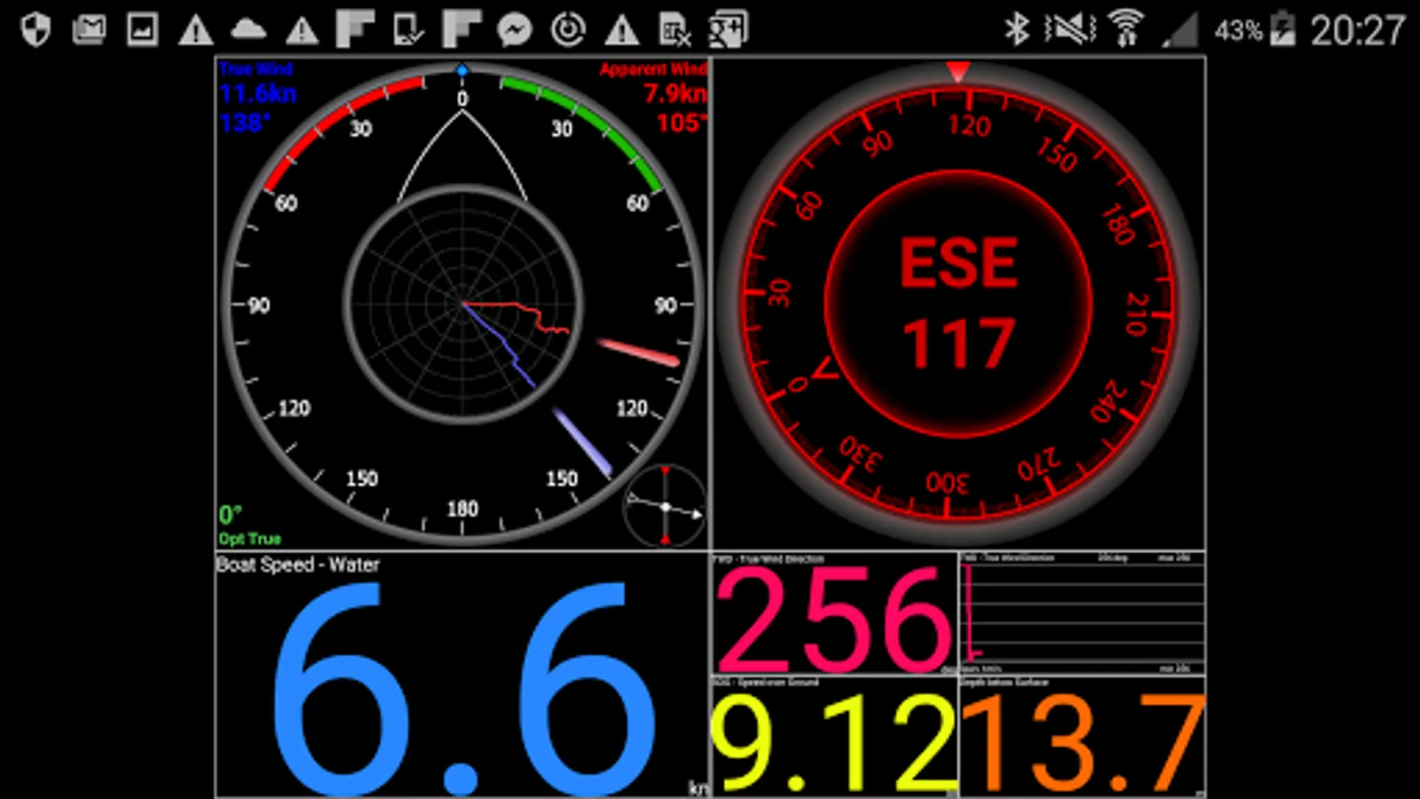The height and width of the screenshot is (799, 1420).
Task: Tap the circular sync notification icon
Action: pos(568,30)
